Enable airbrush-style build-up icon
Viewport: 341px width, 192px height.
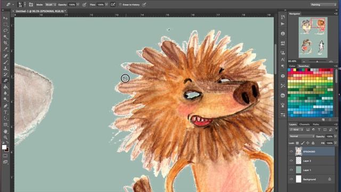tap(113, 5)
